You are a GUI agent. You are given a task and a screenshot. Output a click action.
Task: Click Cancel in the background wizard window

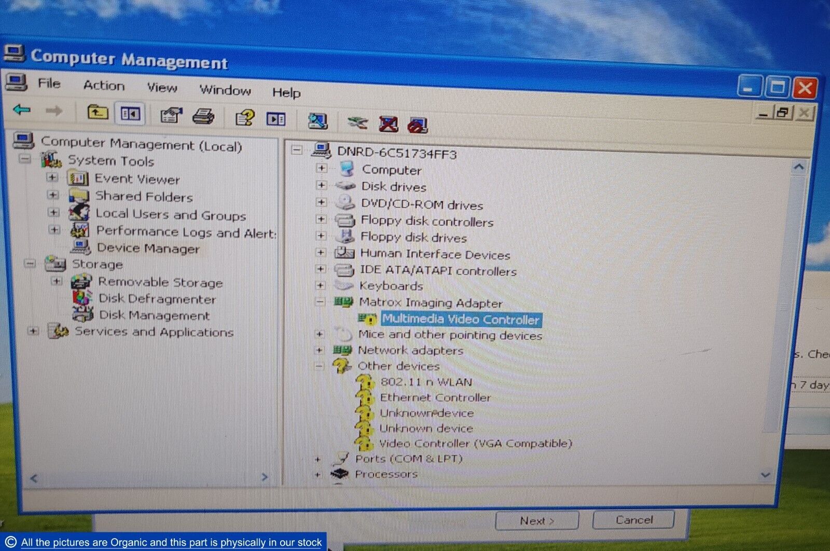point(634,520)
